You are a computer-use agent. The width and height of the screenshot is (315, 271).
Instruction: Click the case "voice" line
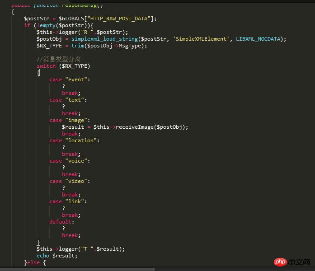click(x=70, y=161)
